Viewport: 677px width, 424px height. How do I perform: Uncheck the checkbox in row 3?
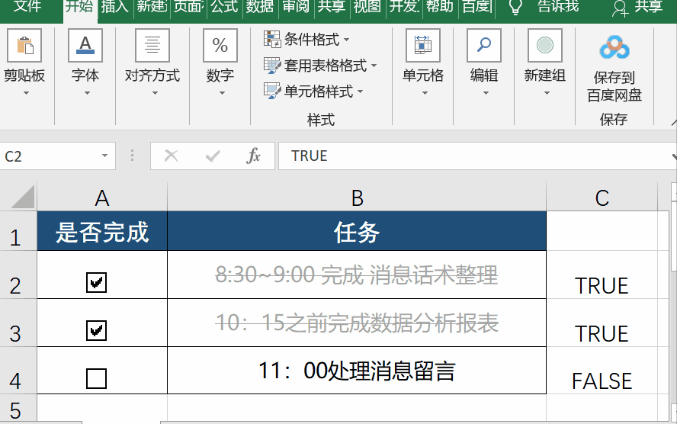click(96, 330)
